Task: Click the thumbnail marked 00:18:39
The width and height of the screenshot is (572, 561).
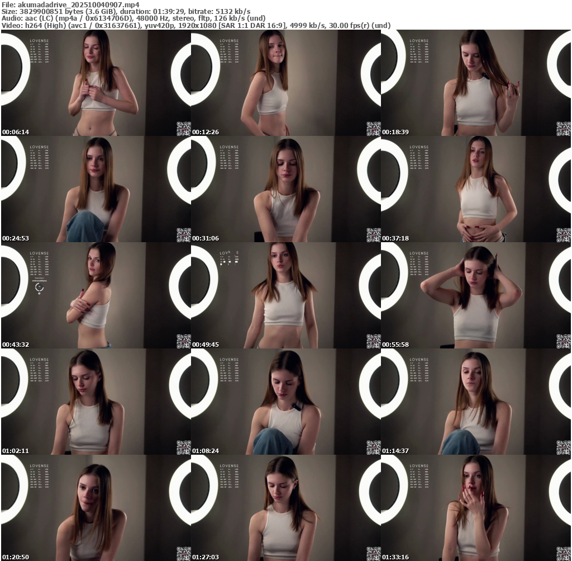Action: point(476,83)
